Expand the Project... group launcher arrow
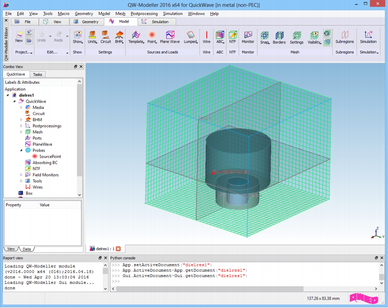388x308 pixels. (x=31, y=53)
